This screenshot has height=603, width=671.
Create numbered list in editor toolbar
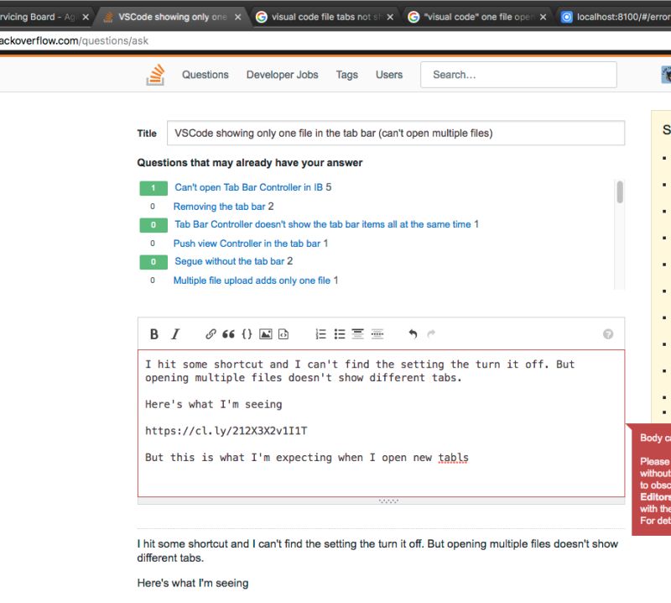pyautogui.click(x=320, y=334)
